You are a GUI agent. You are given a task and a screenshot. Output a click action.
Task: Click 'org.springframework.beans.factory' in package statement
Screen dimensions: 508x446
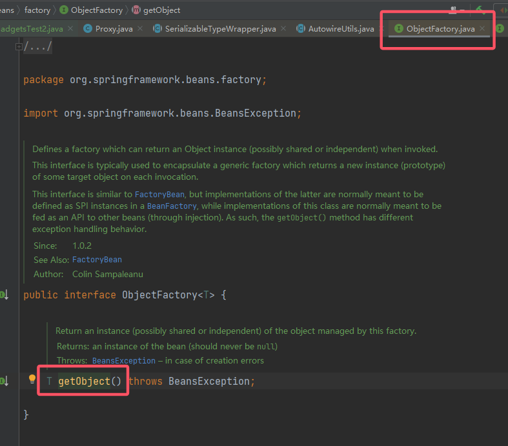click(x=165, y=80)
